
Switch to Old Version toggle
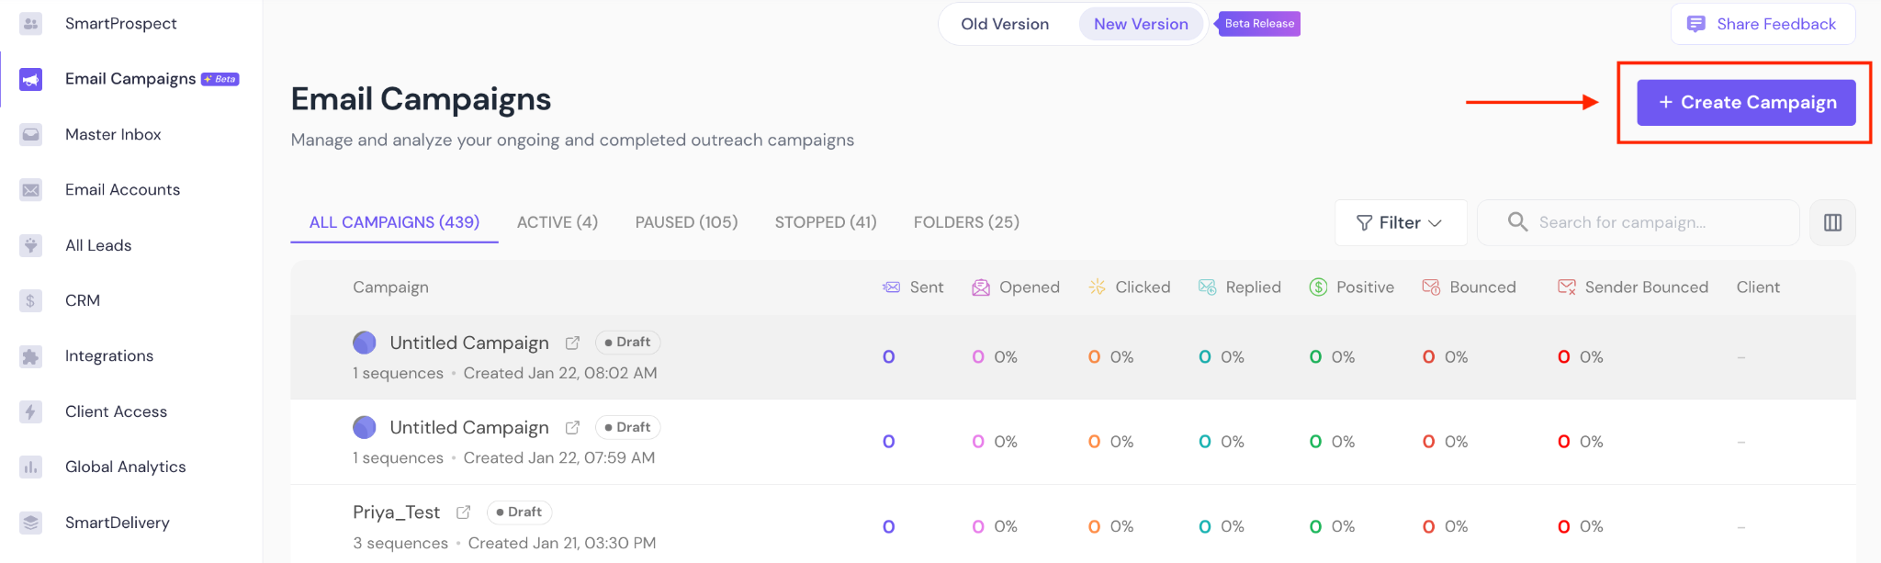click(1005, 24)
